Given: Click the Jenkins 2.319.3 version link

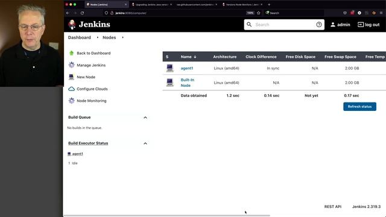Looking at the screenshot, I should click(366, 207).
